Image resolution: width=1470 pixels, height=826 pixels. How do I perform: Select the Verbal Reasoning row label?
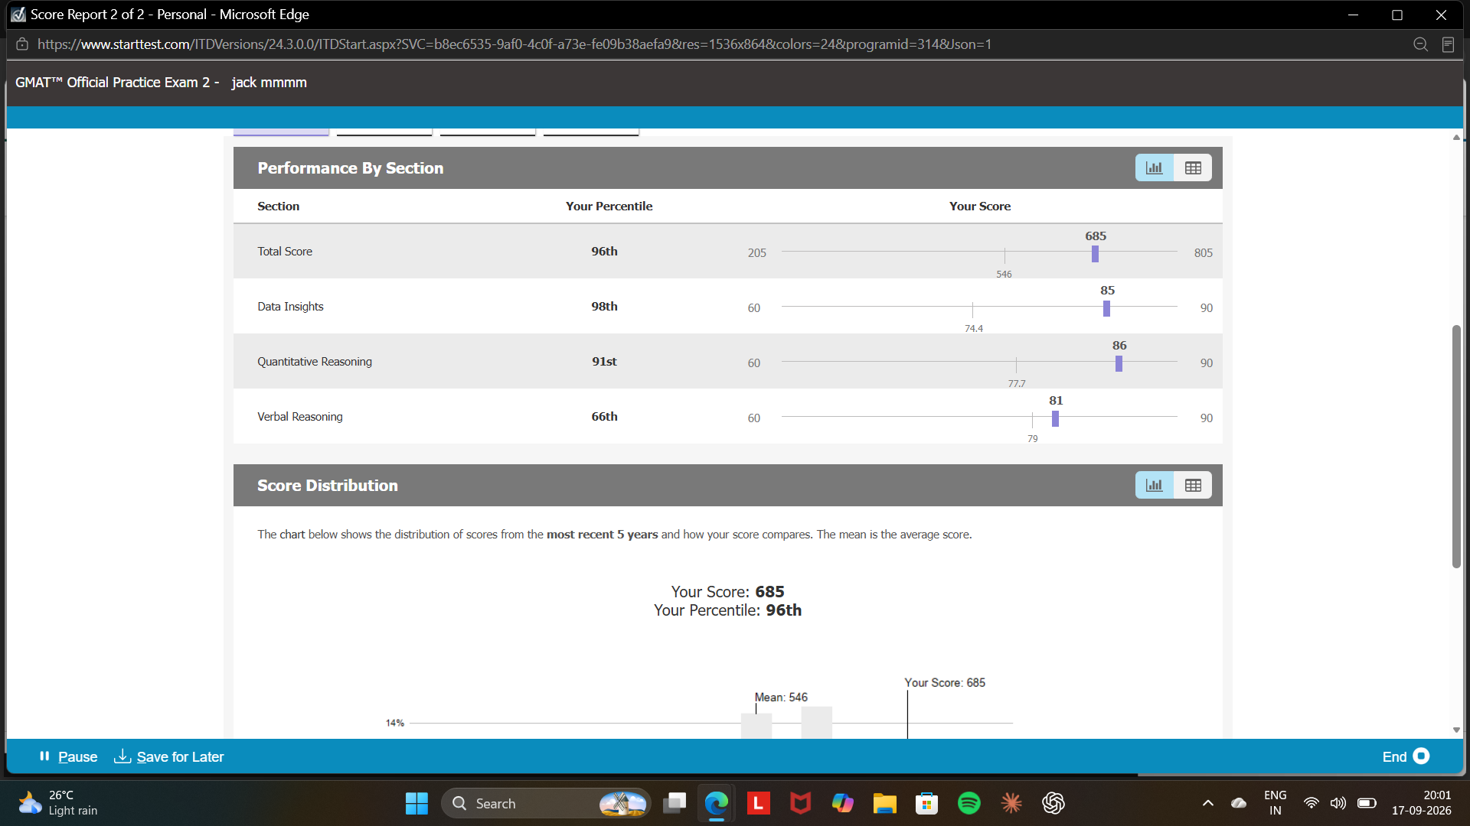(x=300, y=416)
